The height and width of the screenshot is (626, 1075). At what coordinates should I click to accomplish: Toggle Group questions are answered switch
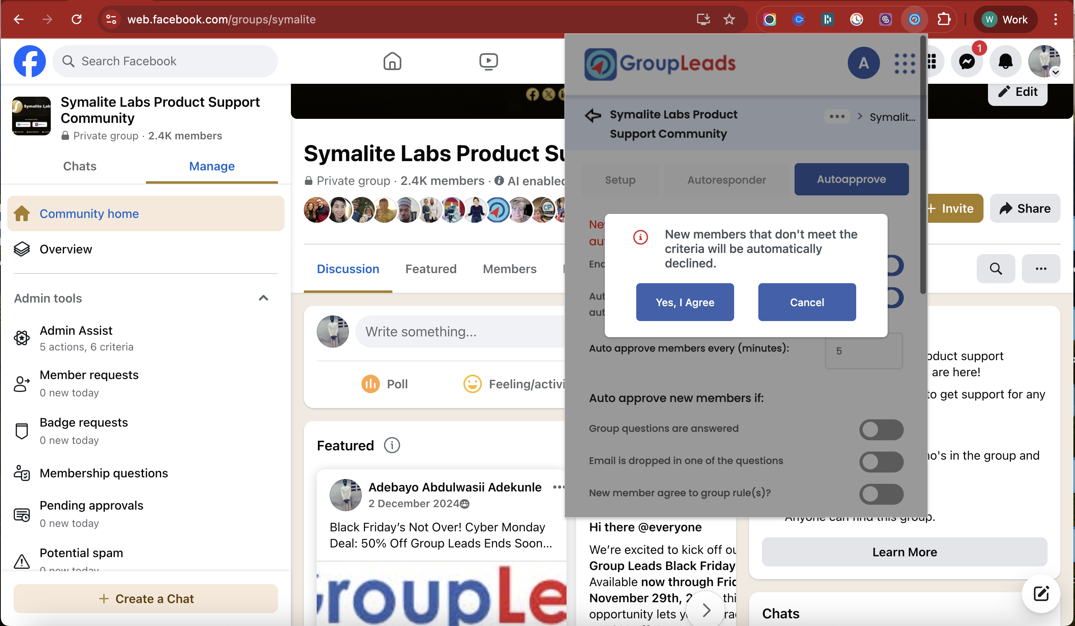881,429
